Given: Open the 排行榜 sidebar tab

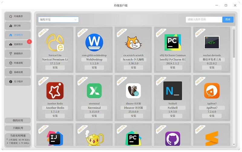Looking at the screenshot, I should coord(18,26).
